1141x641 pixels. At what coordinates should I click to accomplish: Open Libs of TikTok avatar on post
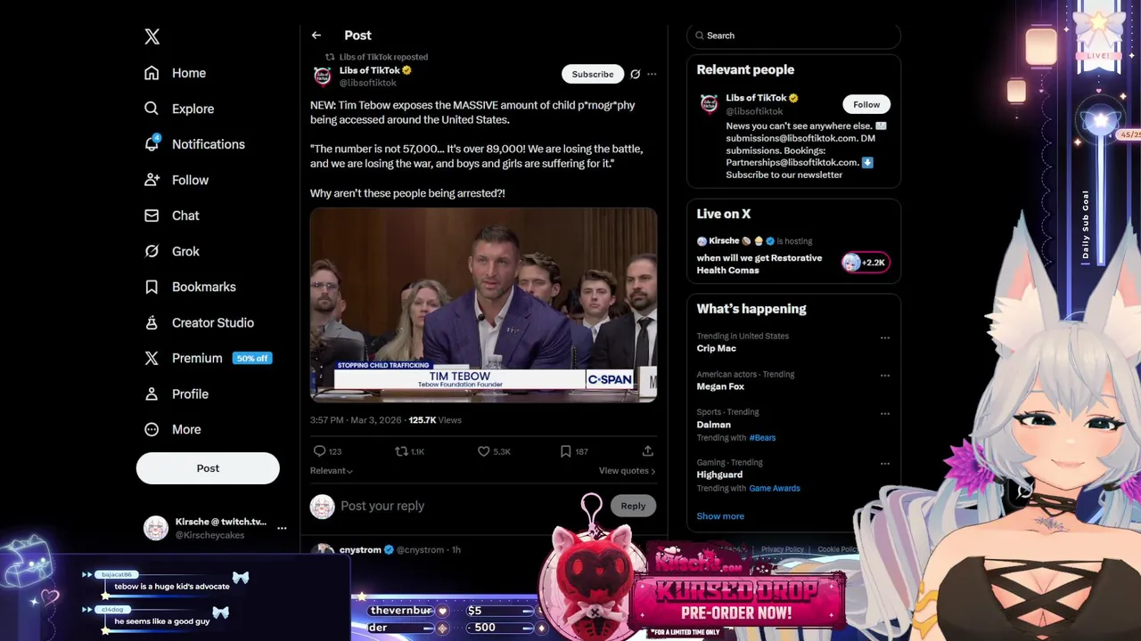[323, 77]
